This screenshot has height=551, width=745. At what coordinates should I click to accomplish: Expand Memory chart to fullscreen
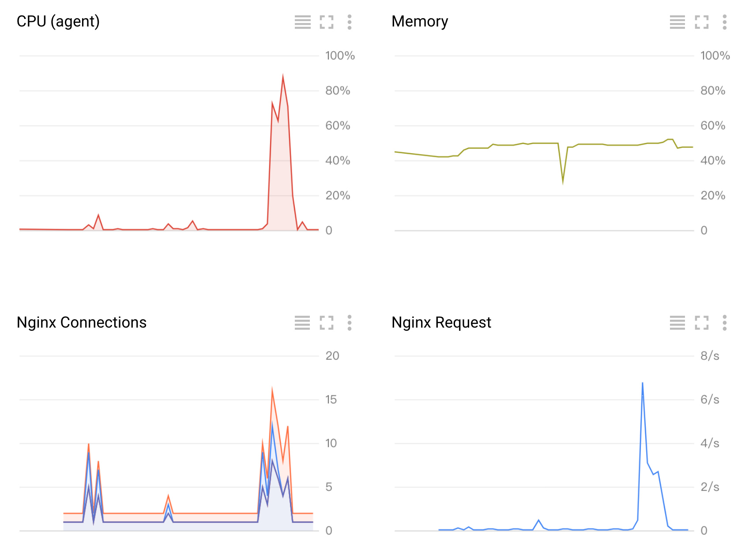point(702,22)
